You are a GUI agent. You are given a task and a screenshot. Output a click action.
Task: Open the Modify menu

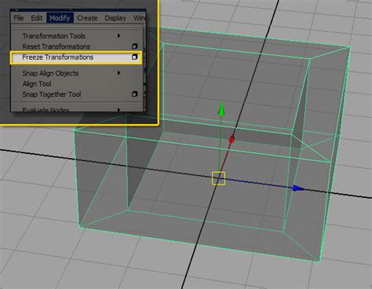[x=60, y=18]
